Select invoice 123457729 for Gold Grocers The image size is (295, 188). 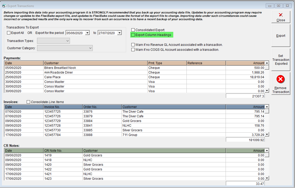[x=134, y=121]
